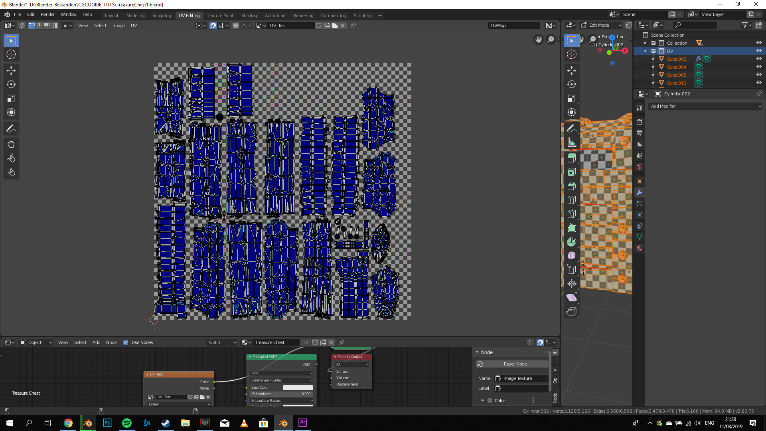Screen dimensions: 766x431
Task: Open the Modifier properties wrench tab
Action: click(640, 192)
